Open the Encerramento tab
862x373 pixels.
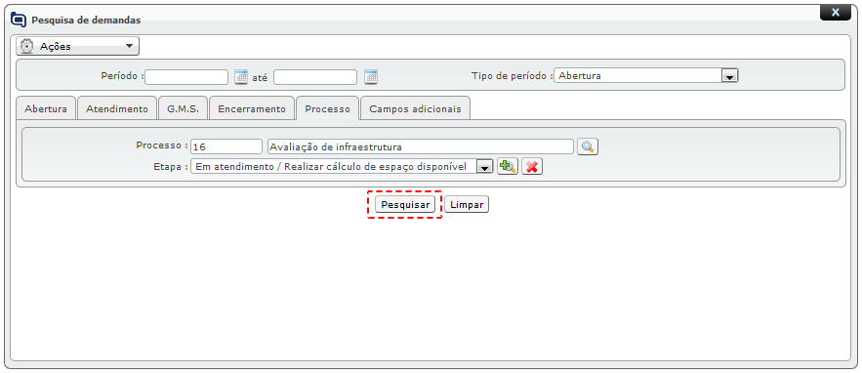click(x=252, y=108)
